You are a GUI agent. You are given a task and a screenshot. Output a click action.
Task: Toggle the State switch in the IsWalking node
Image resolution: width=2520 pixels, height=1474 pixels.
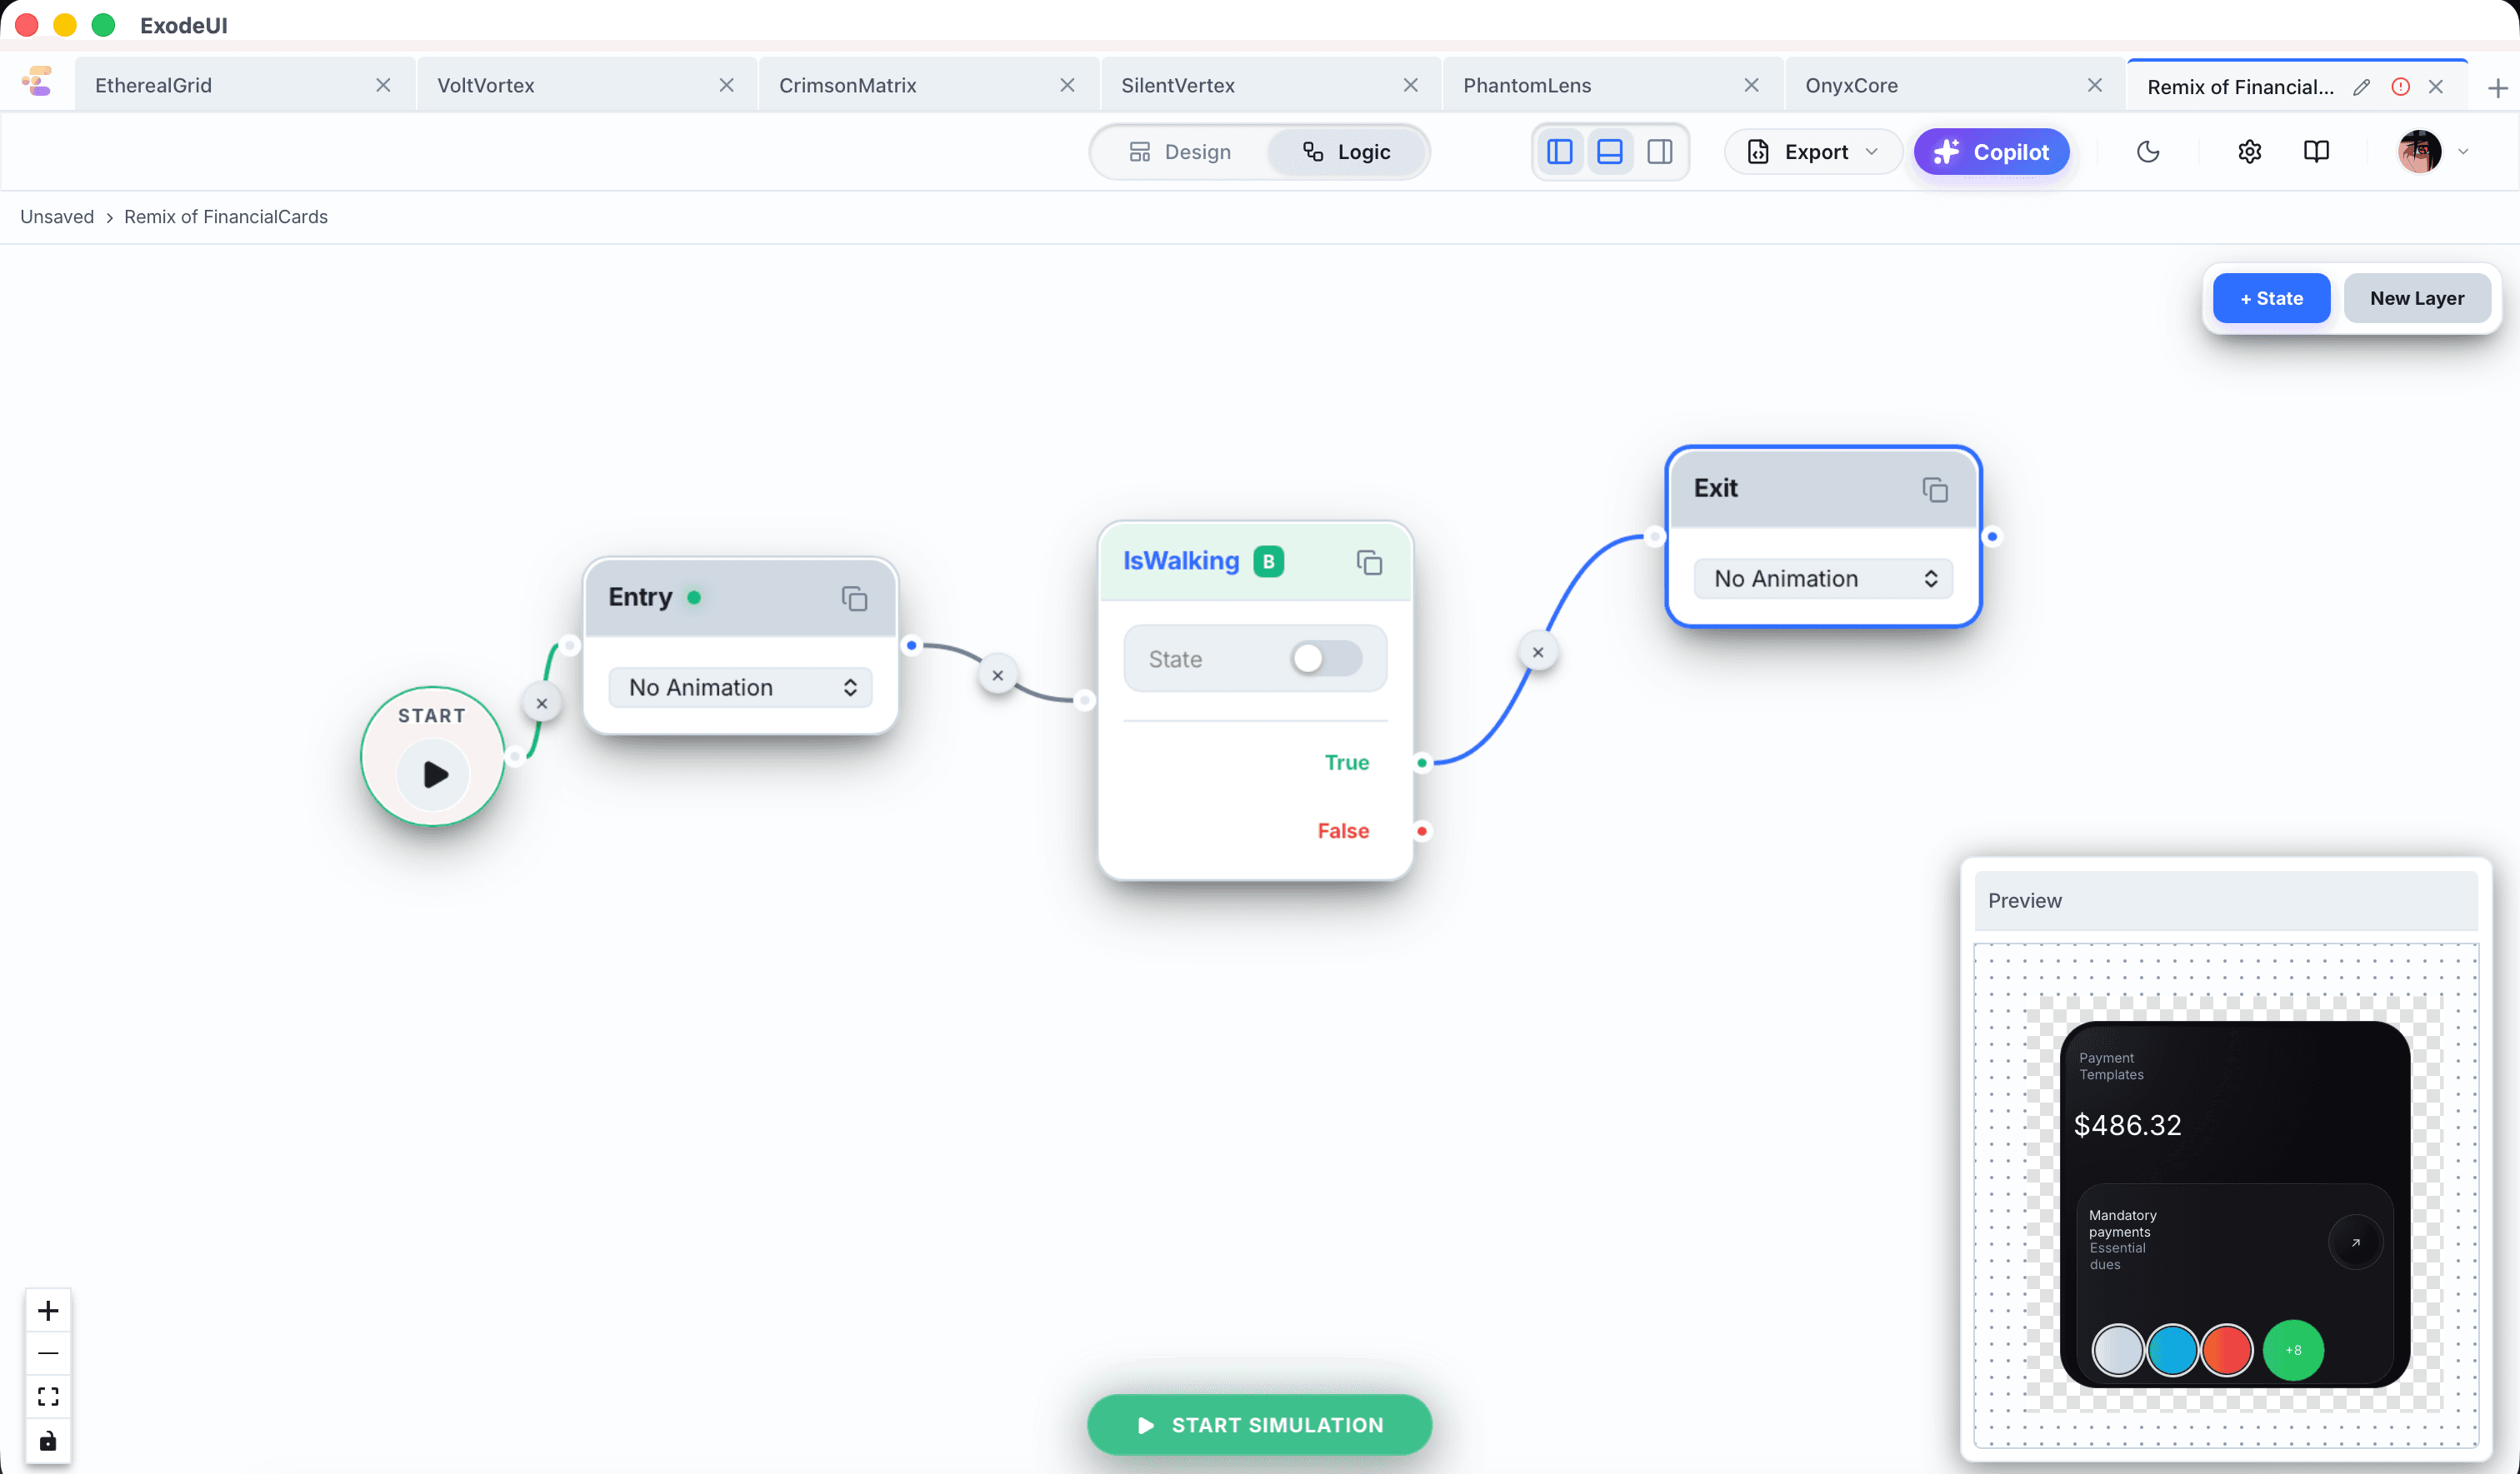click(x=1325, y=659)
